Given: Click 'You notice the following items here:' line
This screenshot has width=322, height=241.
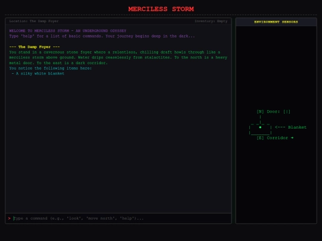Looking at the screenshot, I should pyautogui.click(x=50, y=68).
